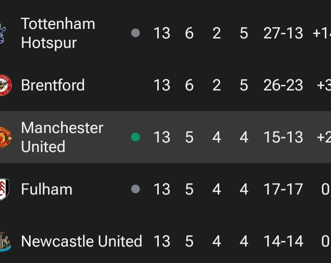Click the Tottenham Hotspur club crest
The width and height of the screenshot is (331, 263).
click(x=2, y=33)
